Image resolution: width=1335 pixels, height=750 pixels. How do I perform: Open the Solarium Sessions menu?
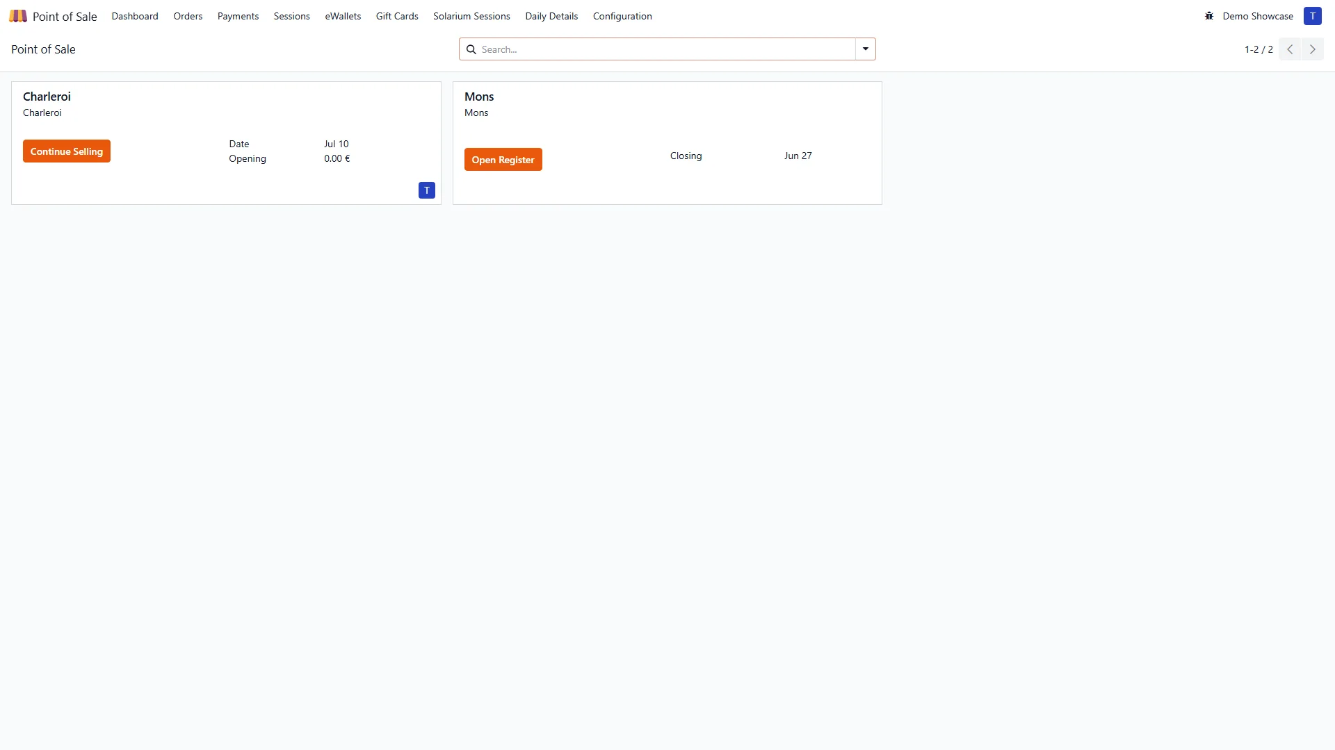click(471, 16)
